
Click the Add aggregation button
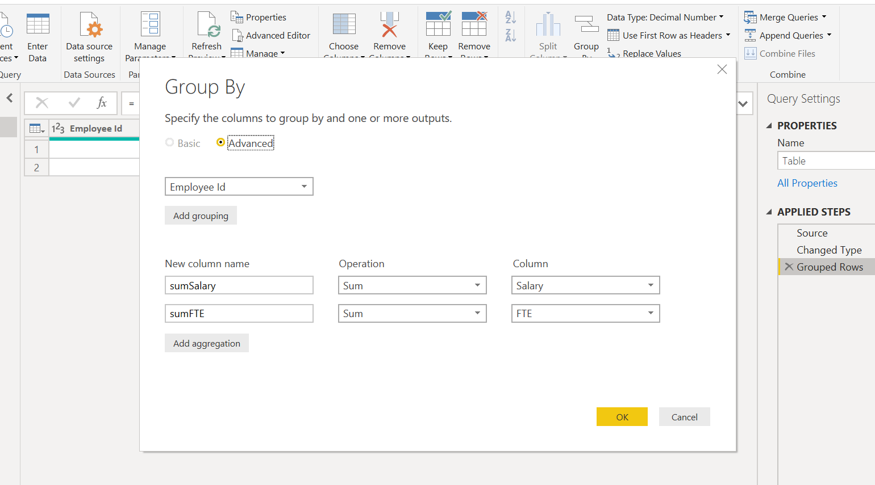(x=207, y=343)
